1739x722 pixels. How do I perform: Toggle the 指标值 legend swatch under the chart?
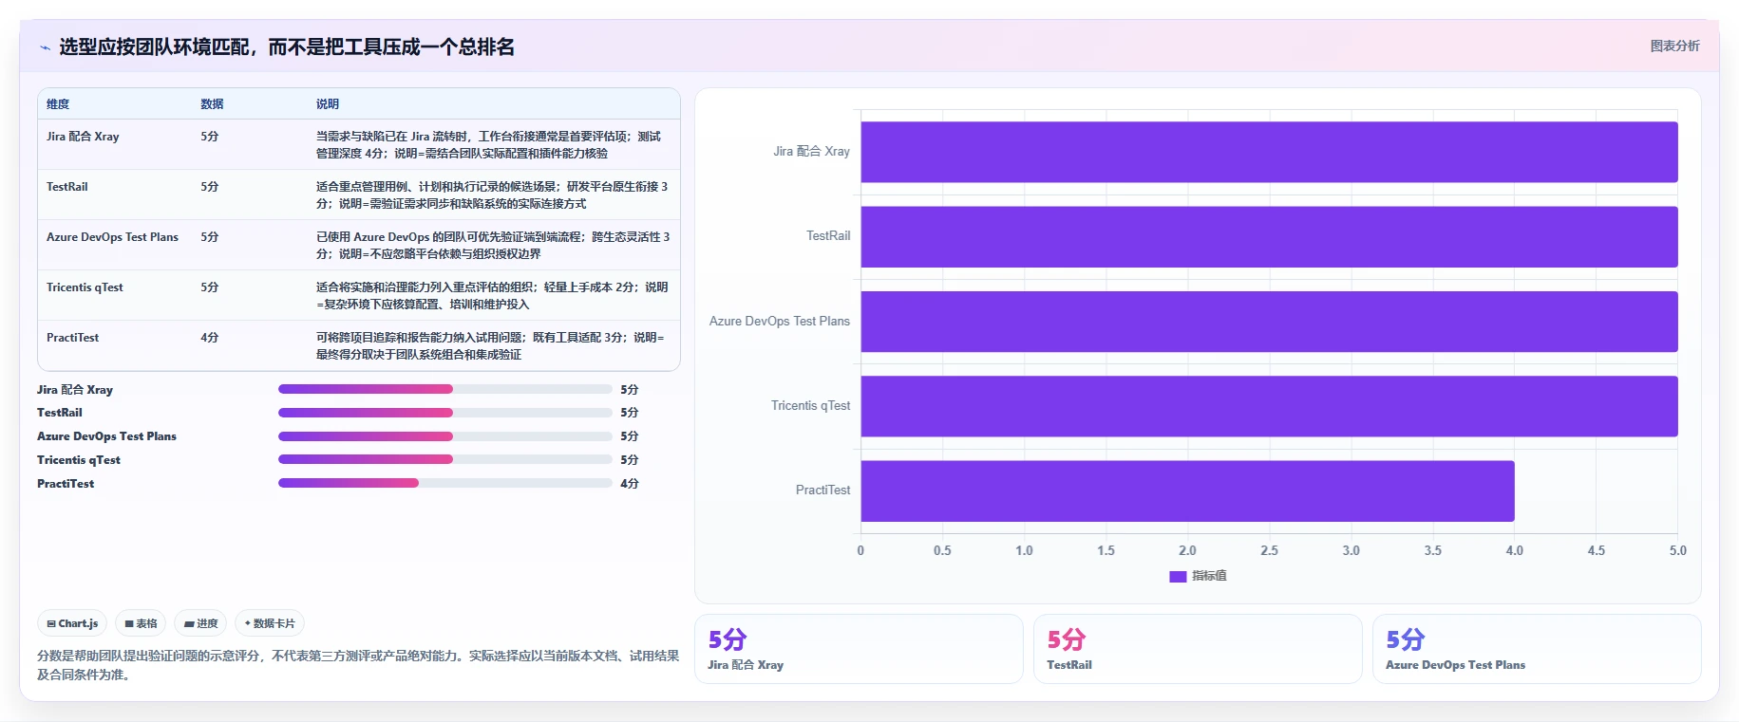[x=1178, y=576]
